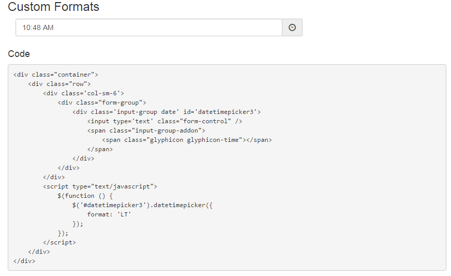This screenshot has width=451, height=276.
Task: Select the $(function () { line
Action: coord(85,196)
